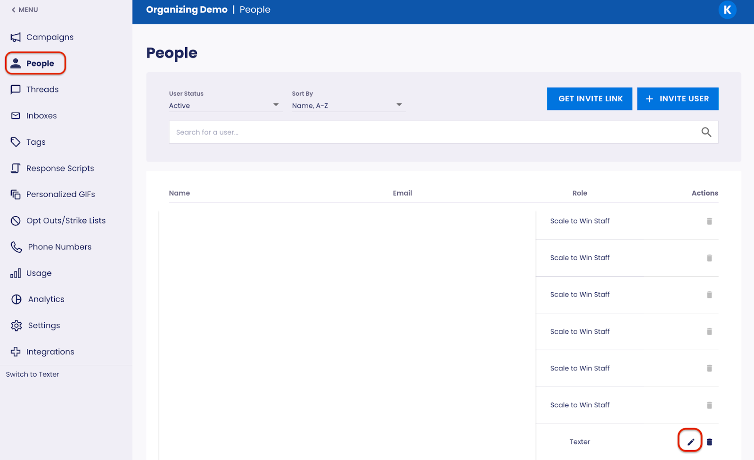Click the Search for a user field
754x460 pixels.
coord(443,132)
